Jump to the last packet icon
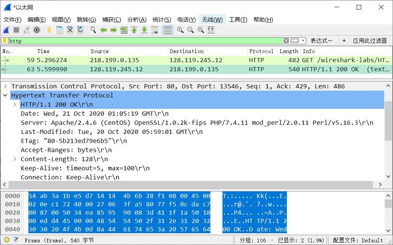The image size is (393, 245). (144, 30)
